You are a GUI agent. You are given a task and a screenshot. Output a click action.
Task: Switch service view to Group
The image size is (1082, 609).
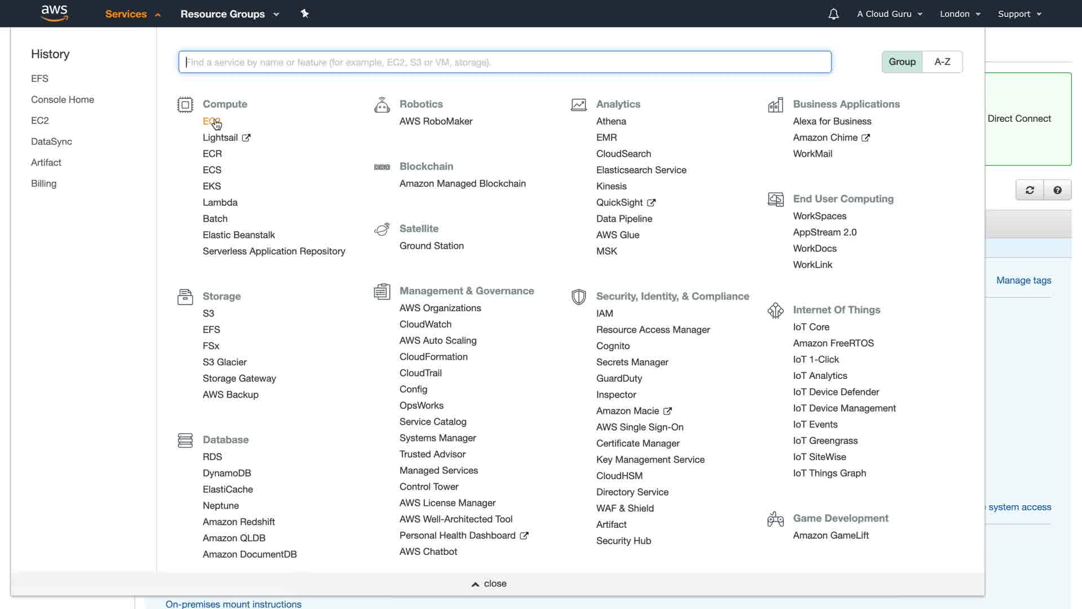(x=902, y=62)
